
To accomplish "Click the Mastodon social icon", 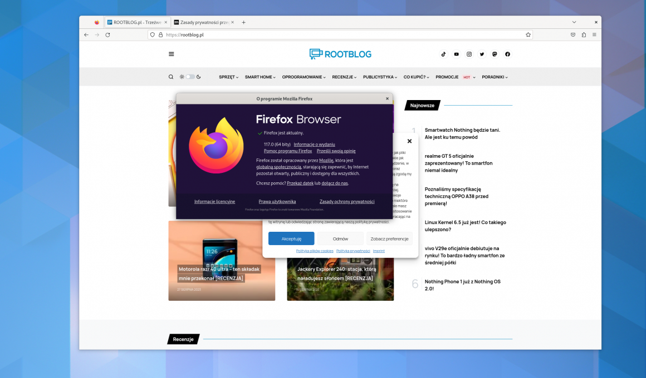I will click(x=495, y=54).
